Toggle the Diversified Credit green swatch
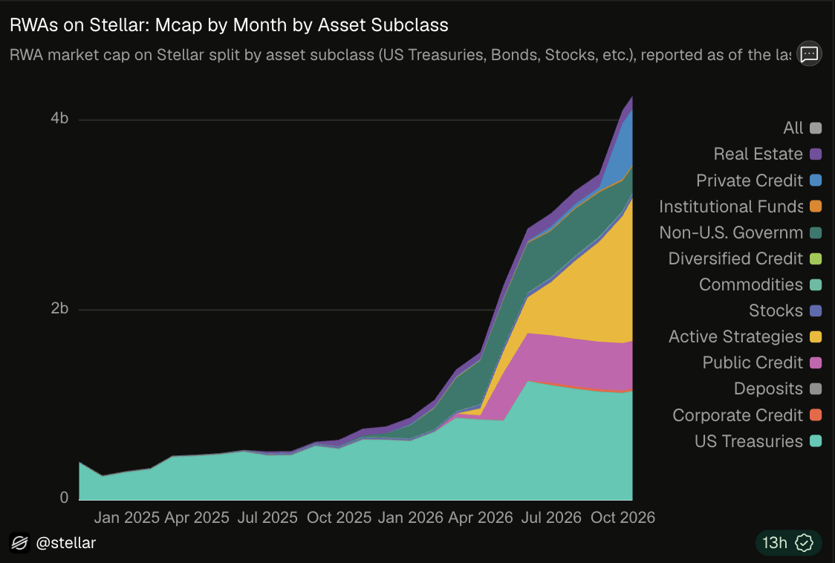 pos(815,258)
